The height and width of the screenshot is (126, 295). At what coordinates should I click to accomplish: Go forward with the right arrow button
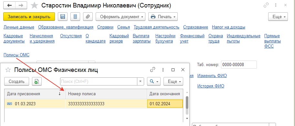21,6
